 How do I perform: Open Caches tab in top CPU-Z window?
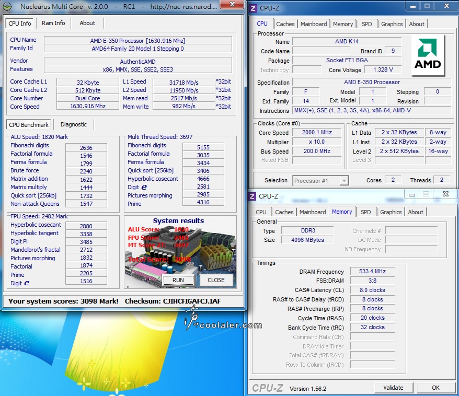[x=285, y=24]
